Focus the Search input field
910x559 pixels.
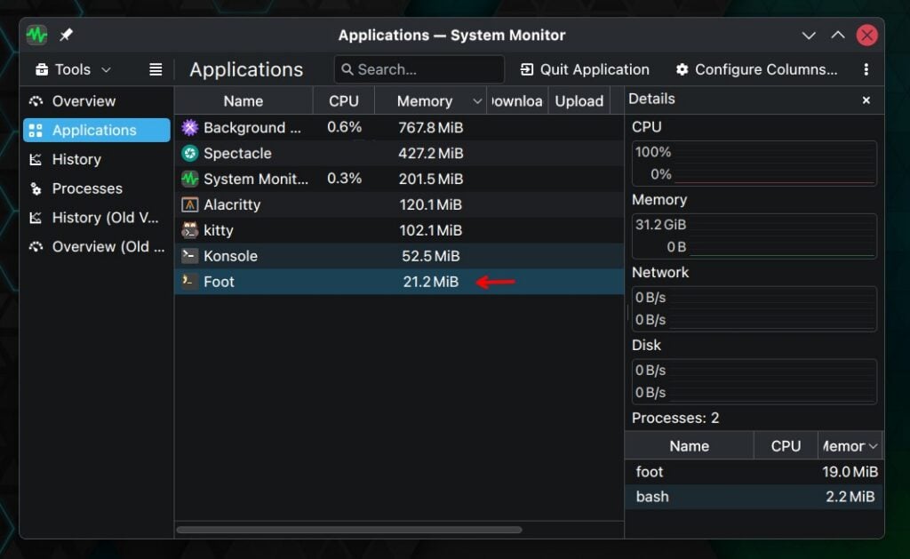[x=419, y=69]
